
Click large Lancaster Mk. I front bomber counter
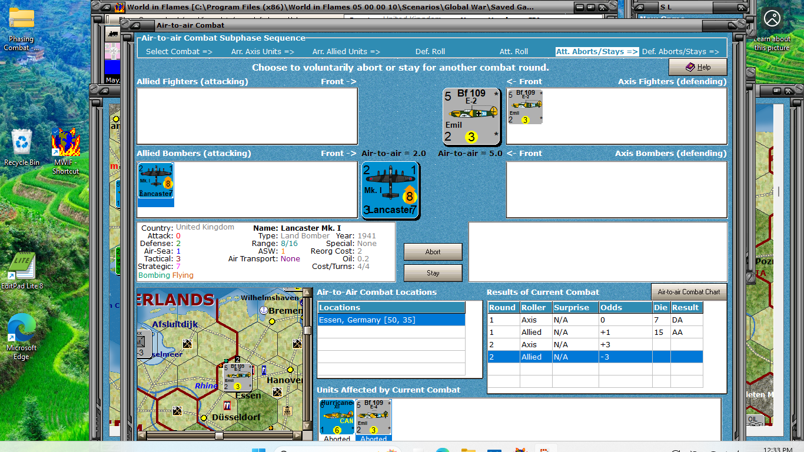coord(390,190)
